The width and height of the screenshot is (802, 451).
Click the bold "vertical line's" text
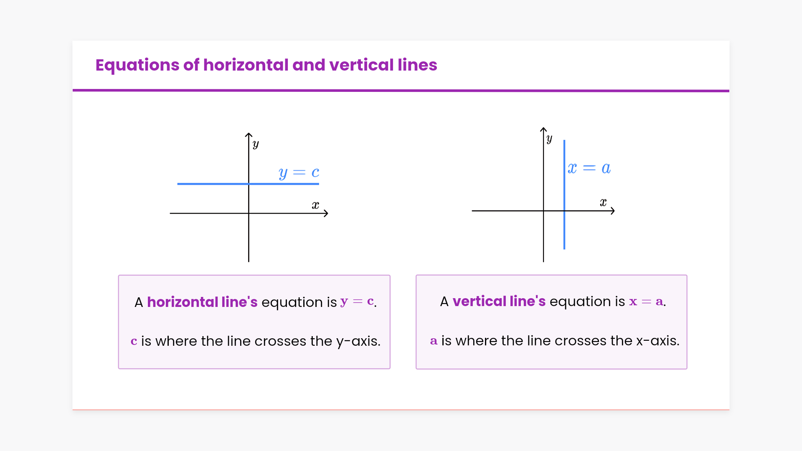pos(499,301)
